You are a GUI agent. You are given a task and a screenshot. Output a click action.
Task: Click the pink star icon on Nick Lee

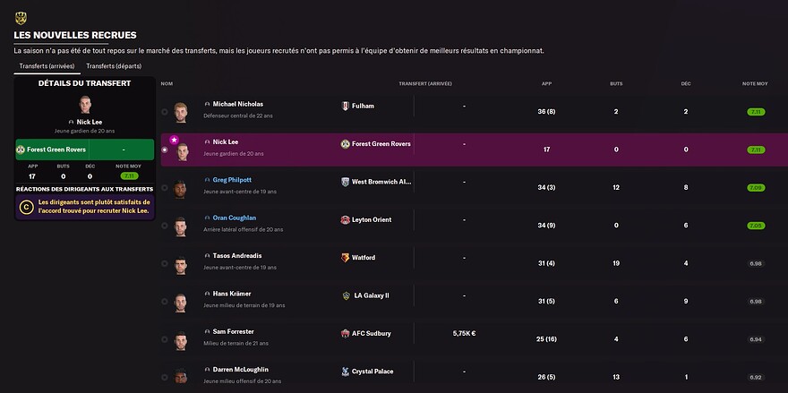click(174, 140)
